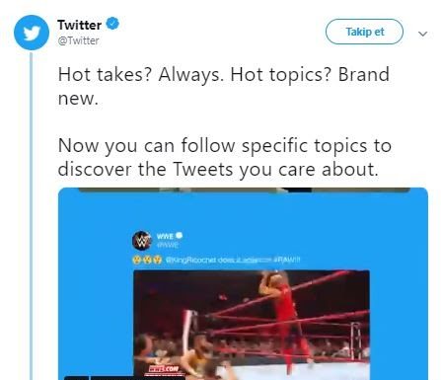Open the WWE account name in embed

165,236
